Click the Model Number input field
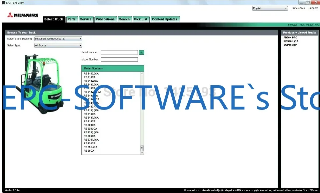 tap(119, 59)
